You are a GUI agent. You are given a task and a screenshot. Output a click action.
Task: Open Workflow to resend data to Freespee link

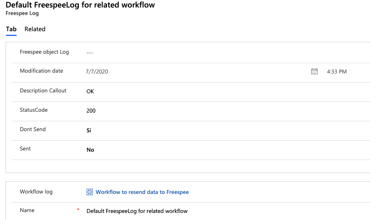[142, 192]
